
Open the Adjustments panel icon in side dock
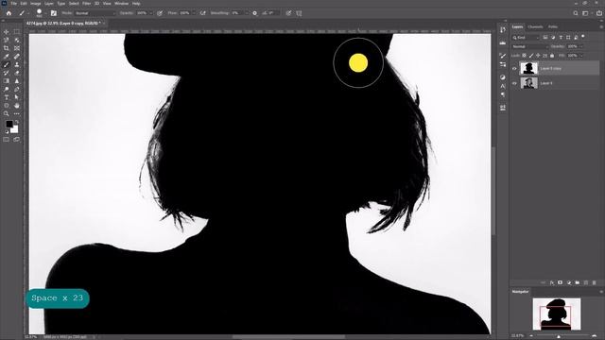click(x=503, y=77)
